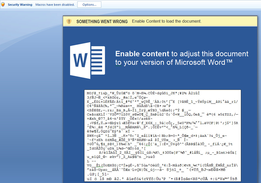261x183 pixels.
Task: Click the garbled line starting 'u_eiQ$'
Action: [121, 157]
